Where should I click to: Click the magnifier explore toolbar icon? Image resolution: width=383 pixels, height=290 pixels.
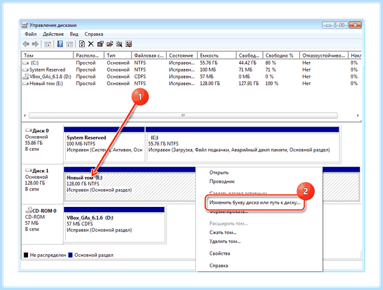click(119, 44)
